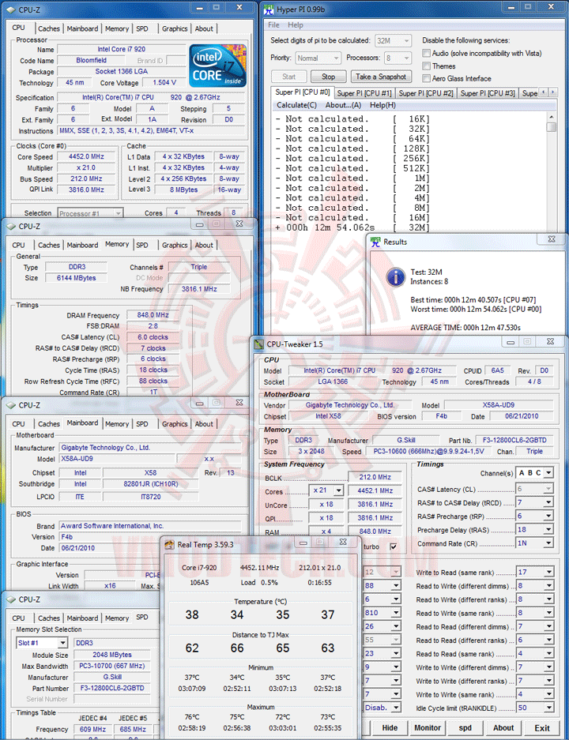Open Hyper PI Help menu
Viewport: 569px width, 740px height.
[296, 25]
